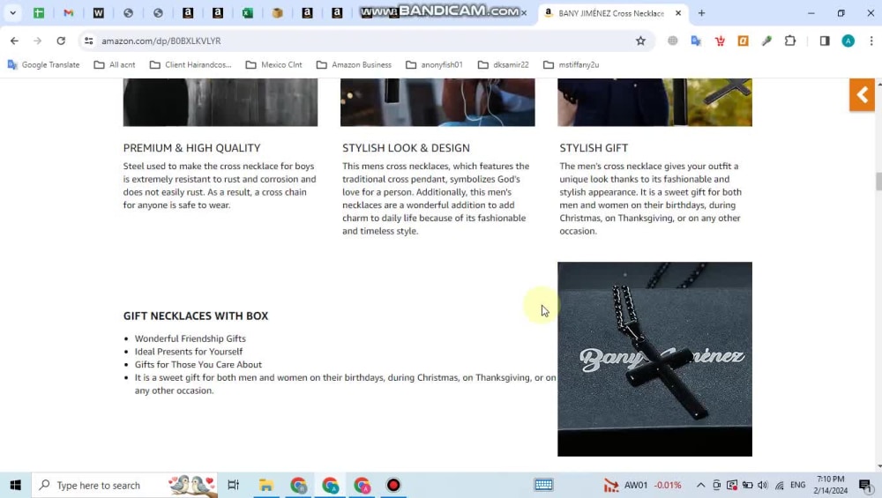Click the STYLISH LOOK & DESIGN heading
Viewport: 882px width, 498px height.
point(406,148)
